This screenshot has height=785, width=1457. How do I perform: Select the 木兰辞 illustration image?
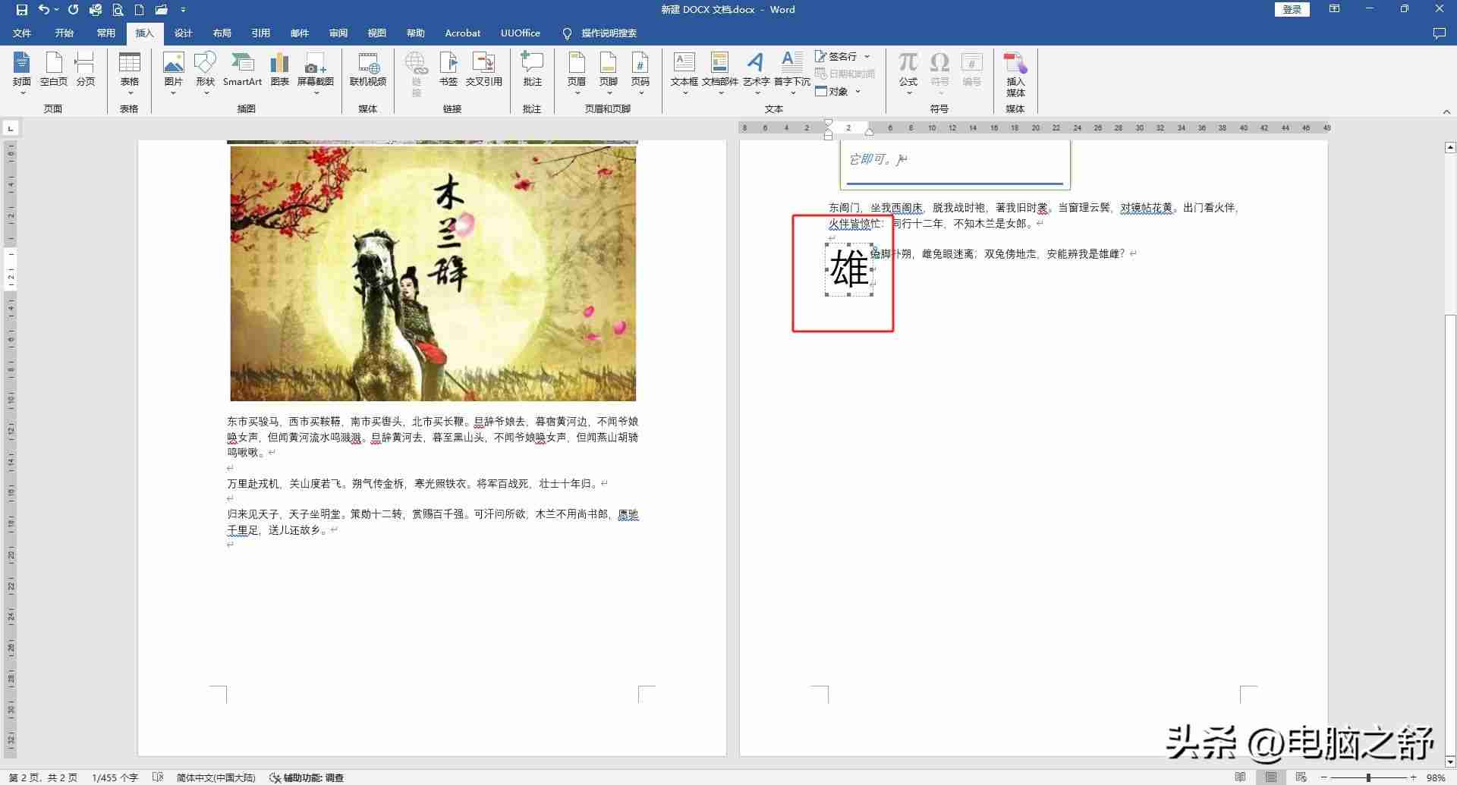pyautogui.click(x=433, y=273)
